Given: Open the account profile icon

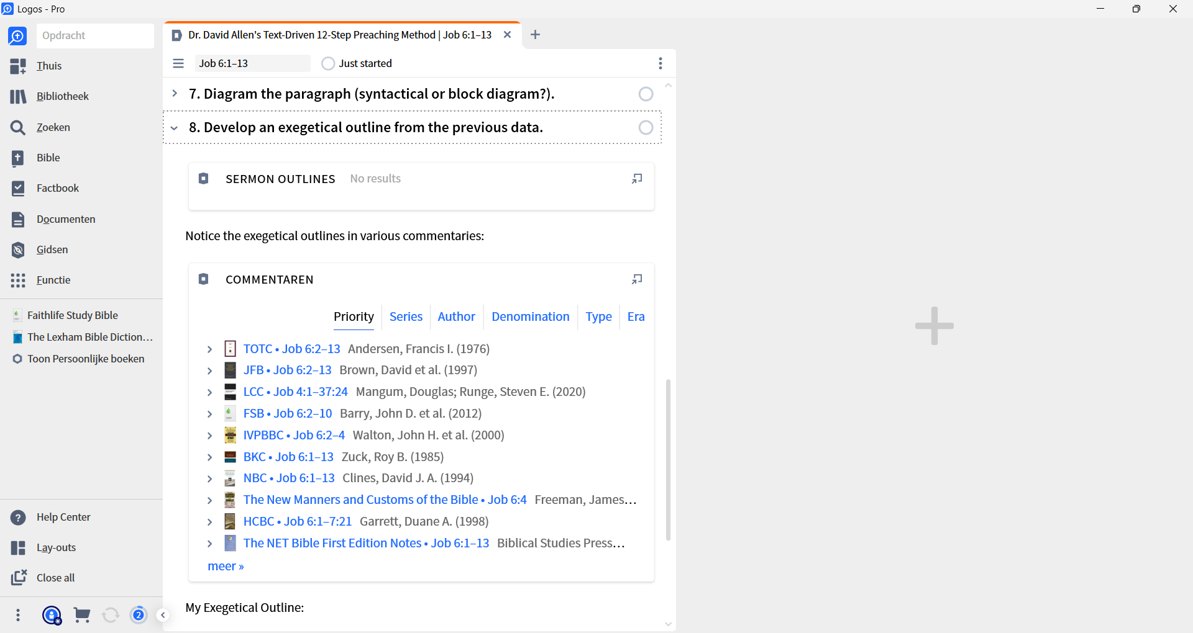Looking at the screenshot, I should [52, 615].
